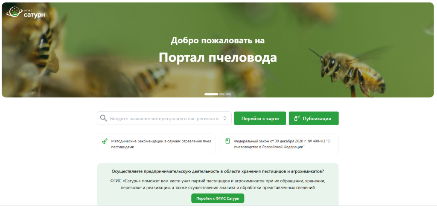Switch to second carousel slide dot
The image size is (437, 210).
[x=222, y=94]
